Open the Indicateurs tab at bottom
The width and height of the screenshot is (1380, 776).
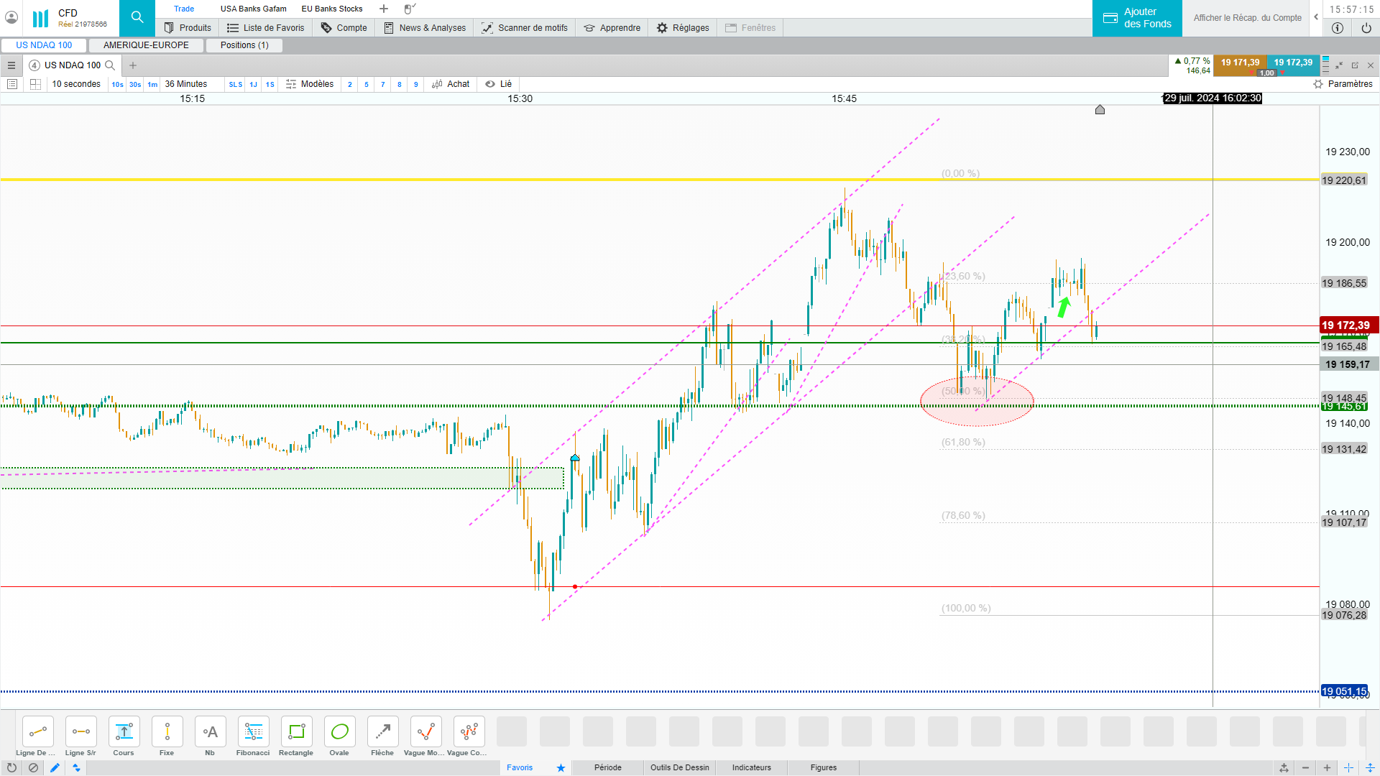coord(751,767)
